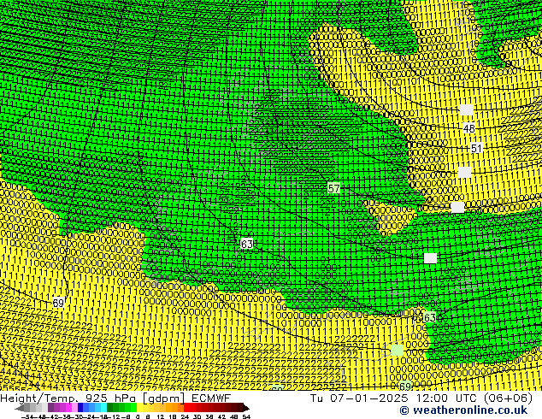Click the (06+06) forecast run indicator
The height and width of the screenshot is (419, 542).
[508, 398]
